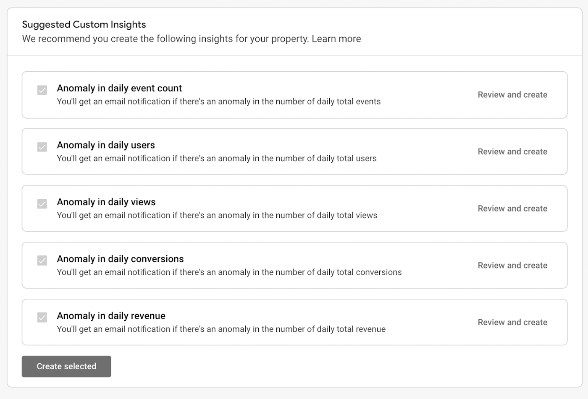This screenshot has height=399, width=588.
Task: Click the Anomaly in daily conversions title
Action: pyautogui.click(x=120, y=259)
